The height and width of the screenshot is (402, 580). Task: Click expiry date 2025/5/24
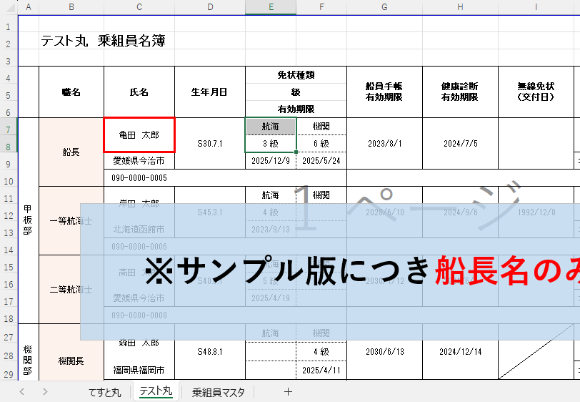321,160
